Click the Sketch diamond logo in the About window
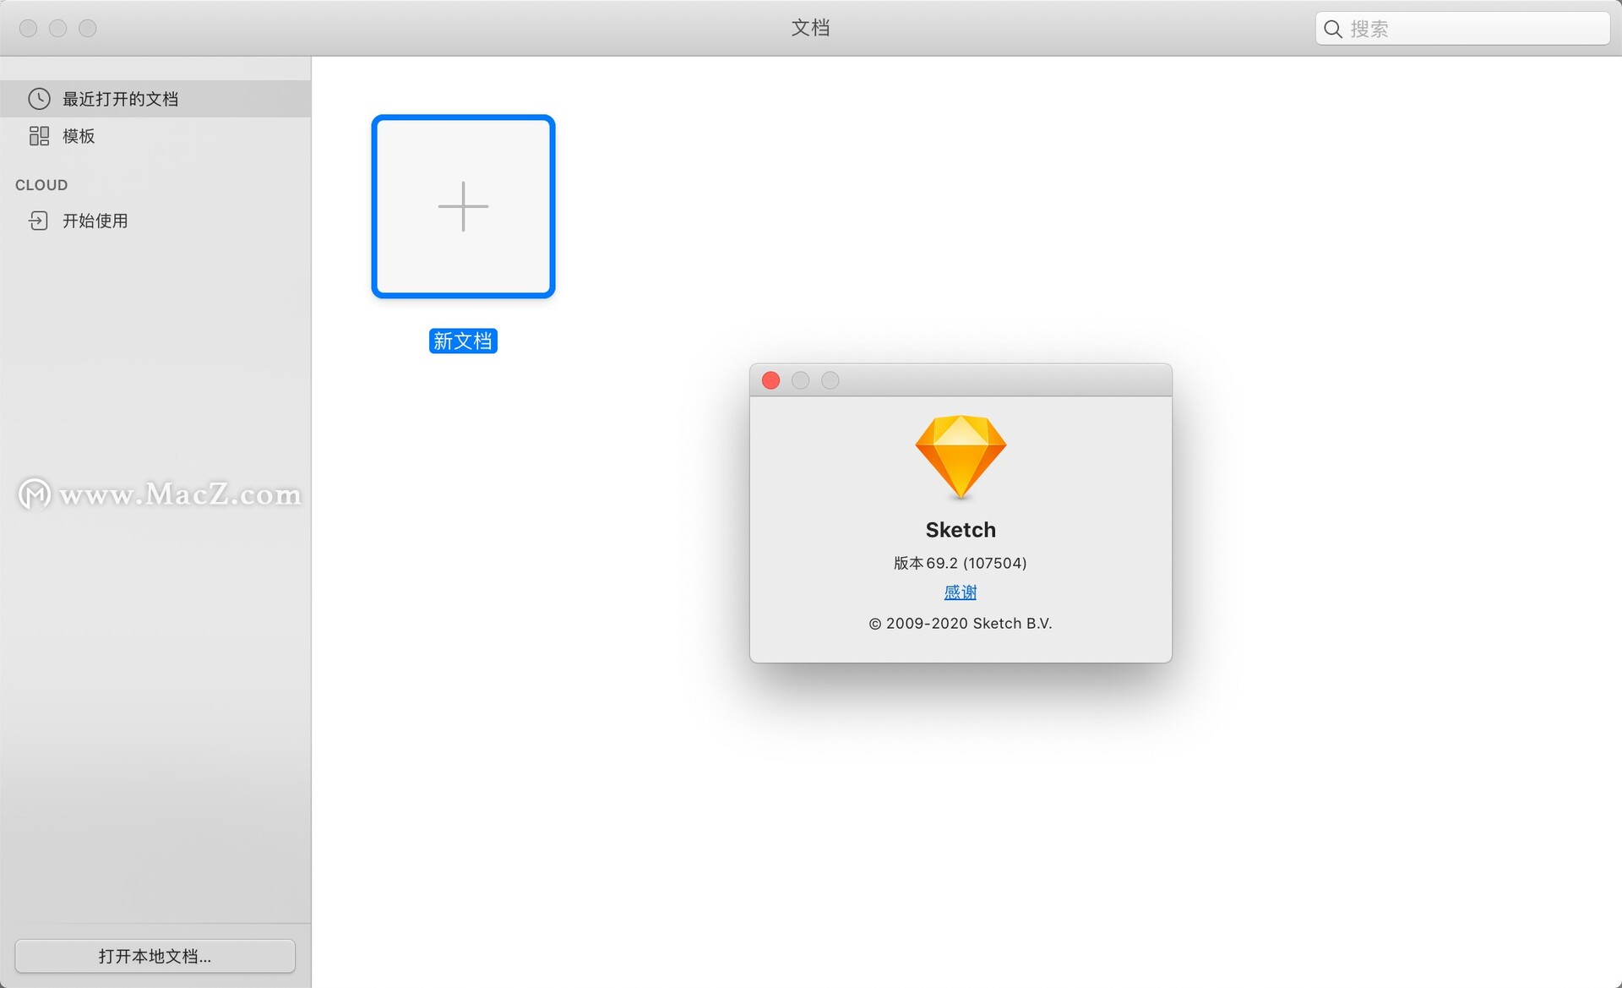This screenshot has width=1622, height=988. [961, 456]
